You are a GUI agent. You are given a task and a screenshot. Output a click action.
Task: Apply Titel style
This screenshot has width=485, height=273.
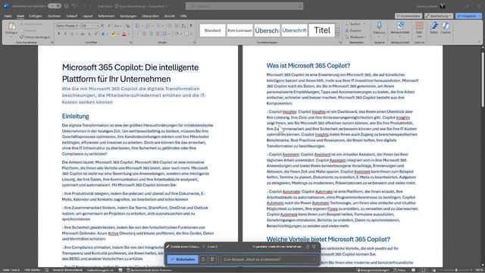tap(322, 30)
